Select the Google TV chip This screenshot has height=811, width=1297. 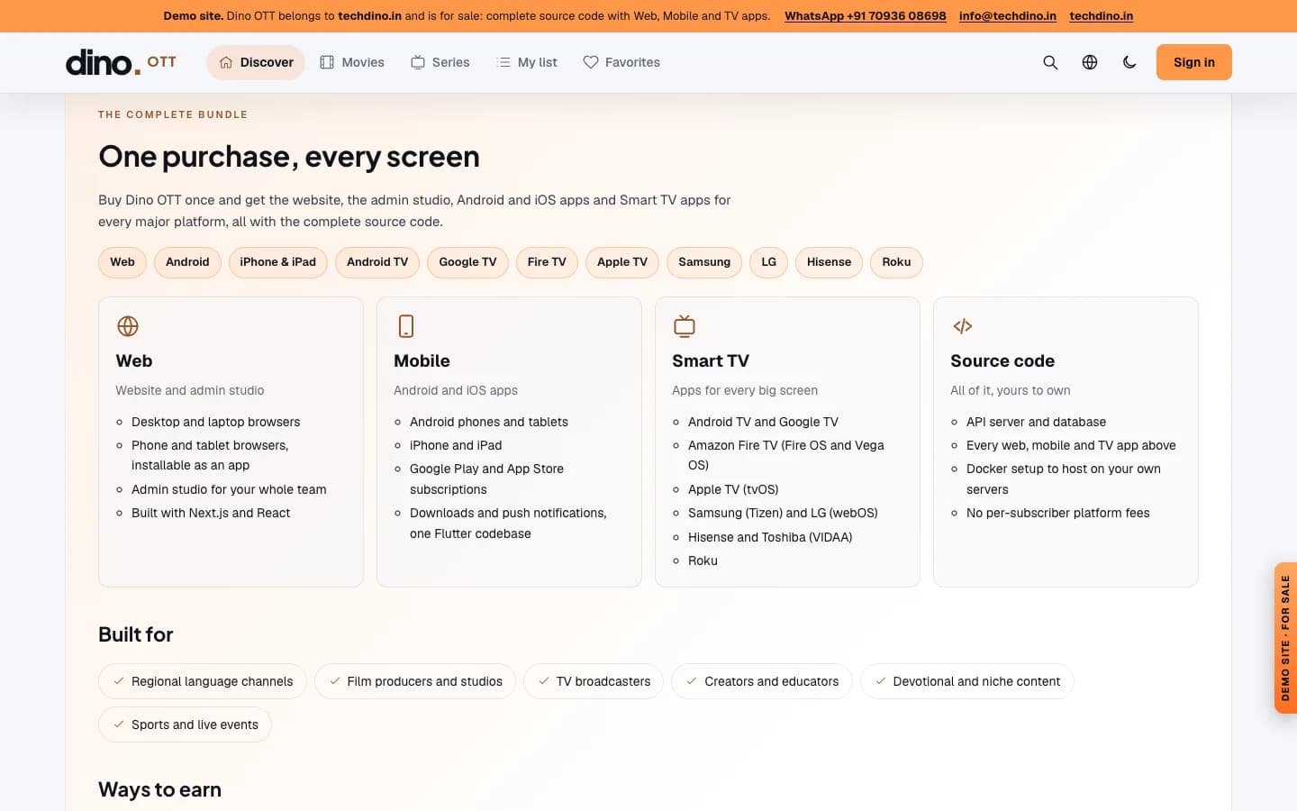(x=467, y=262)
